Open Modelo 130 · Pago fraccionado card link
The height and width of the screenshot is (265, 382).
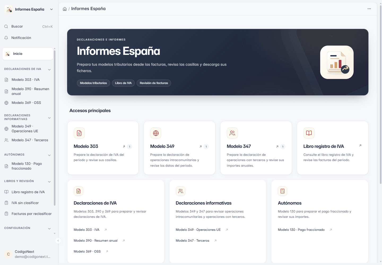pyautogui.click(x=301, y=230)
